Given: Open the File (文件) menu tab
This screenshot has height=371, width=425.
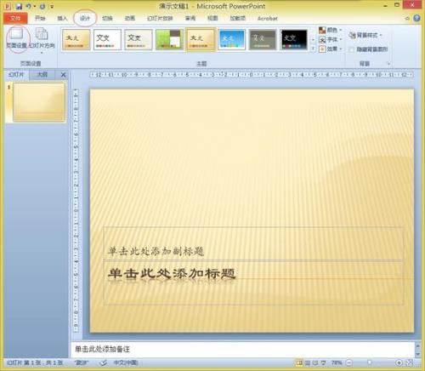Looking at the screenshot, I should [15, 18].
